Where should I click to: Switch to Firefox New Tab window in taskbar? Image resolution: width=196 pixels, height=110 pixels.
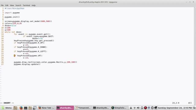point(46,108)
